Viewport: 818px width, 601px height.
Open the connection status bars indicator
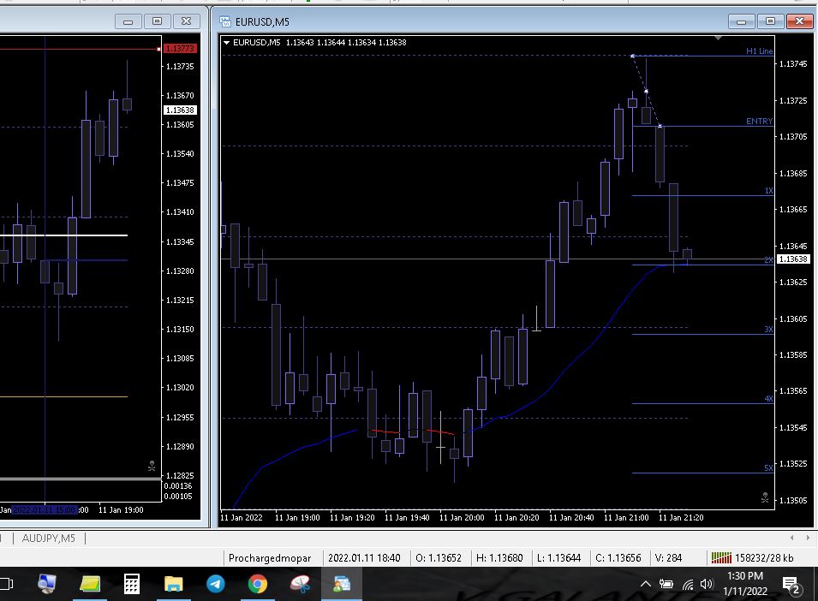[721, 557]
